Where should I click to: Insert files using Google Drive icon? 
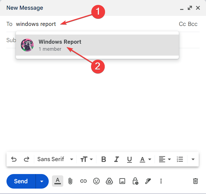(x=109, y=181)
